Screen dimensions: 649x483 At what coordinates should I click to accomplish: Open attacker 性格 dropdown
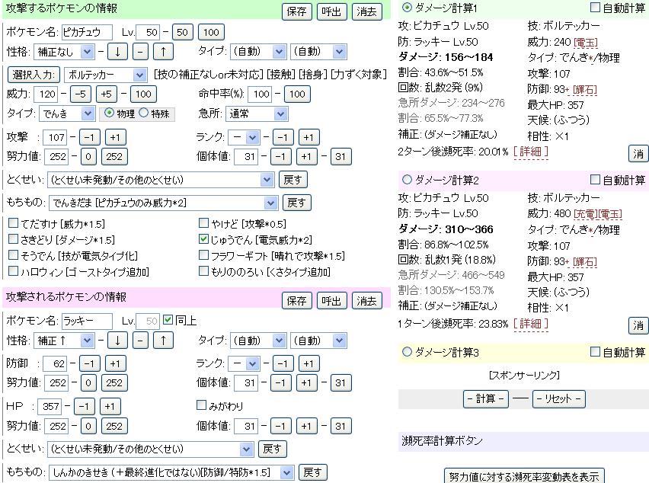pos(64,52)
